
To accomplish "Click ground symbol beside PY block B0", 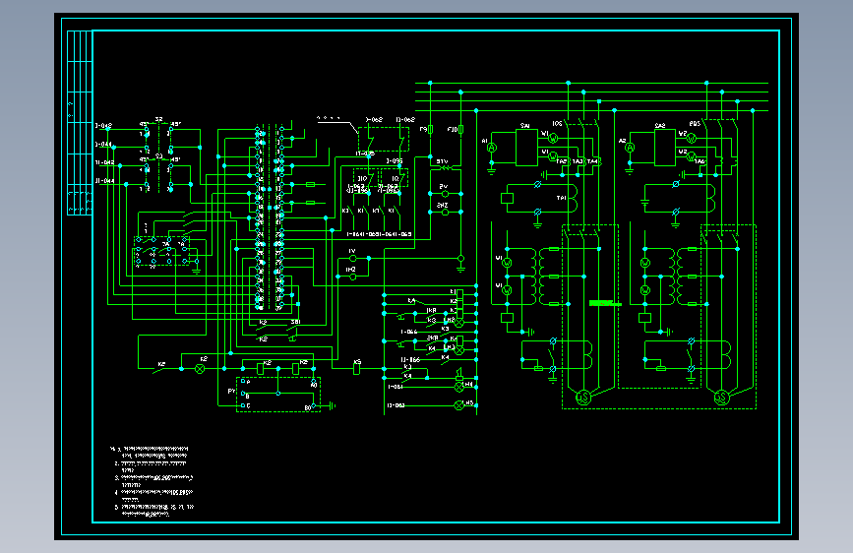I will pyautogui.click(x=332, y=405).
